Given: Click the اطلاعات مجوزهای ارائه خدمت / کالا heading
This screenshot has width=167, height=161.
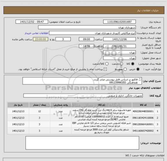Looking at the screenshot, I should 145,156.
